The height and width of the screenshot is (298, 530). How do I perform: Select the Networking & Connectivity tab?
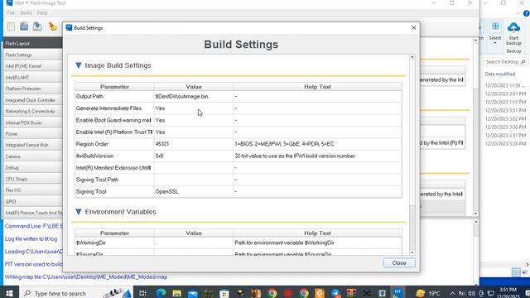33,111
